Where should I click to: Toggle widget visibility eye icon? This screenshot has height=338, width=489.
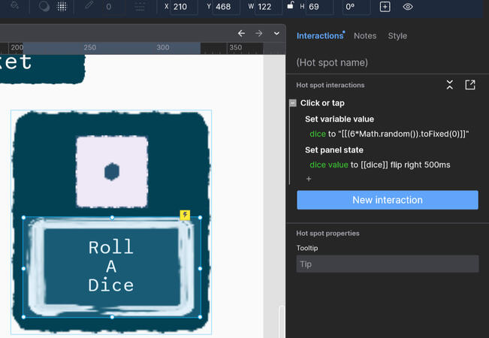click(x=408, y=7)
